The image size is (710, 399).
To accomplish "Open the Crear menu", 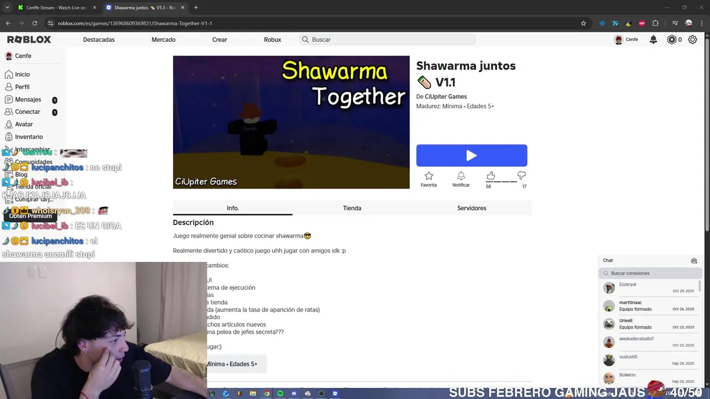I will click(220, 39).
